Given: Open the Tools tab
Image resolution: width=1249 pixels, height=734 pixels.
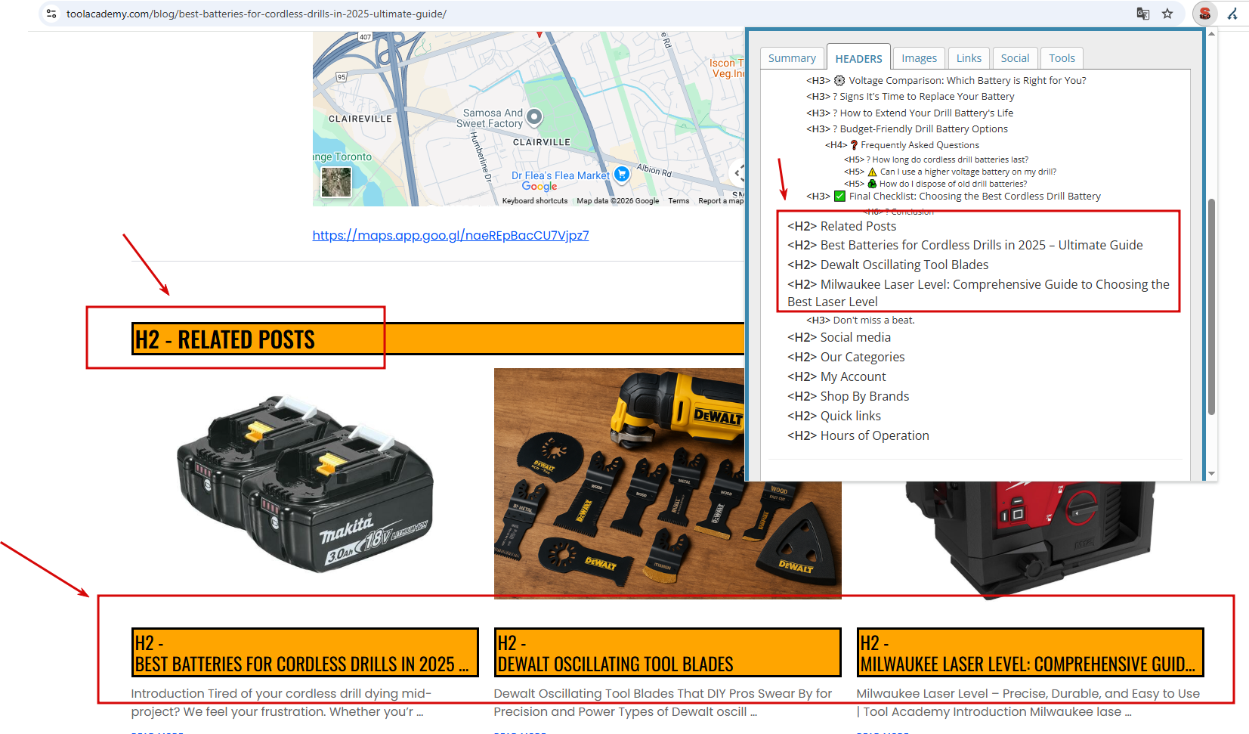Looking at the screenshot, I should click(x=1062, y=58).
